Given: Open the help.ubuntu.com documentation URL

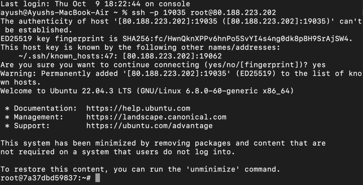Looking at the screenshot, I should click(138, 108).
